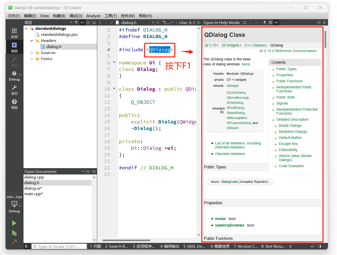337x255 pixels.
Task: Collapse the Headers folder in project tree
Action: click(x=32, y=41)
